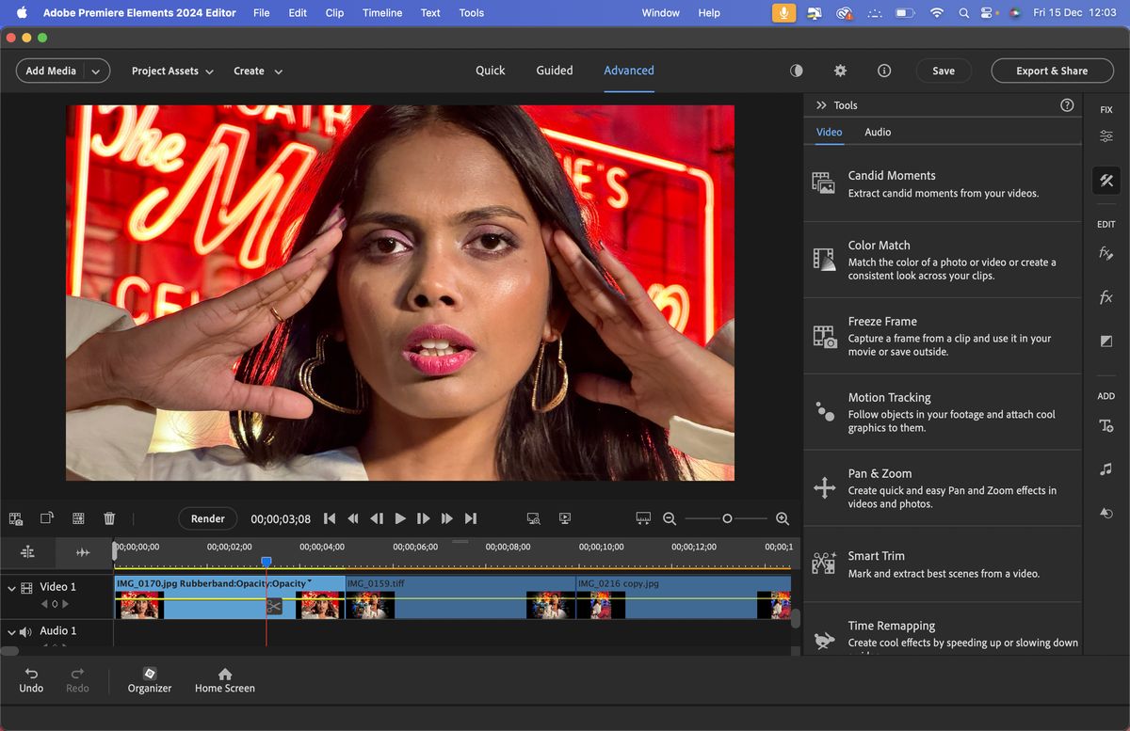Switch to the Quick editing mode

(490, 71)
